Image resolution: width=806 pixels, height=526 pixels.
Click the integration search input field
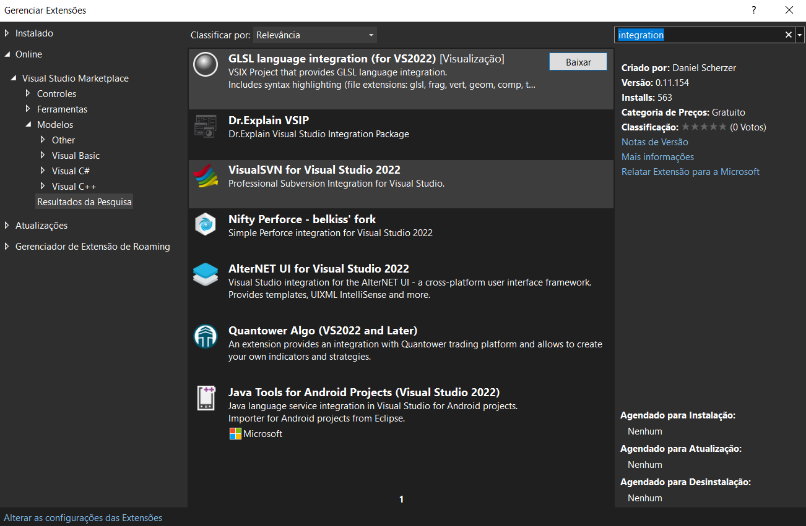click(700, 35)
